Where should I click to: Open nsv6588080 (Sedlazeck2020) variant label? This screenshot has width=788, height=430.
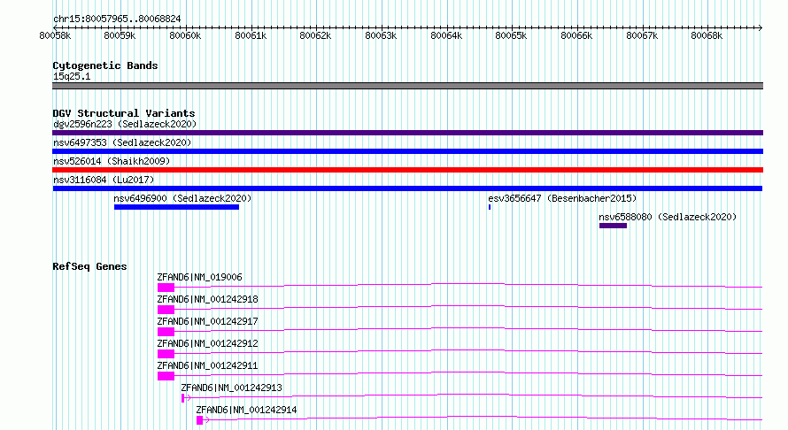pos(668,217)
